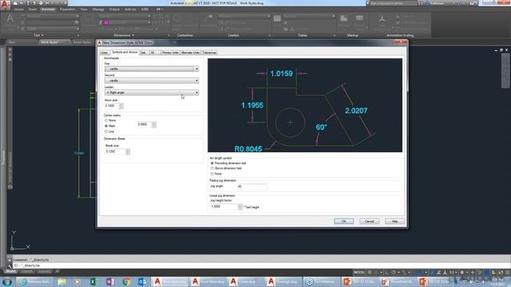Open the First arrowhead dropdown
The width and height of the screenshot is (511, 287).
point(152,69)
